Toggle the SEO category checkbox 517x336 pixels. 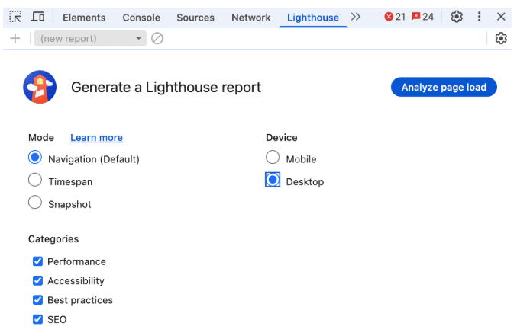pos(37,319)
